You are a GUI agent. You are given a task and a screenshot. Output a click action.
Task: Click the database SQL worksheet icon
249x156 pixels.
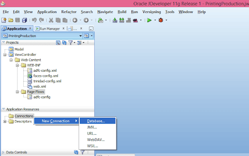(100, 20)
